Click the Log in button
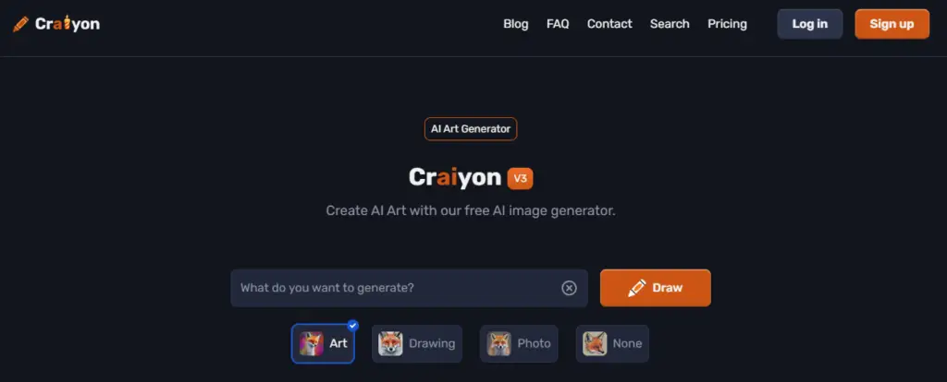 [809, 24]
